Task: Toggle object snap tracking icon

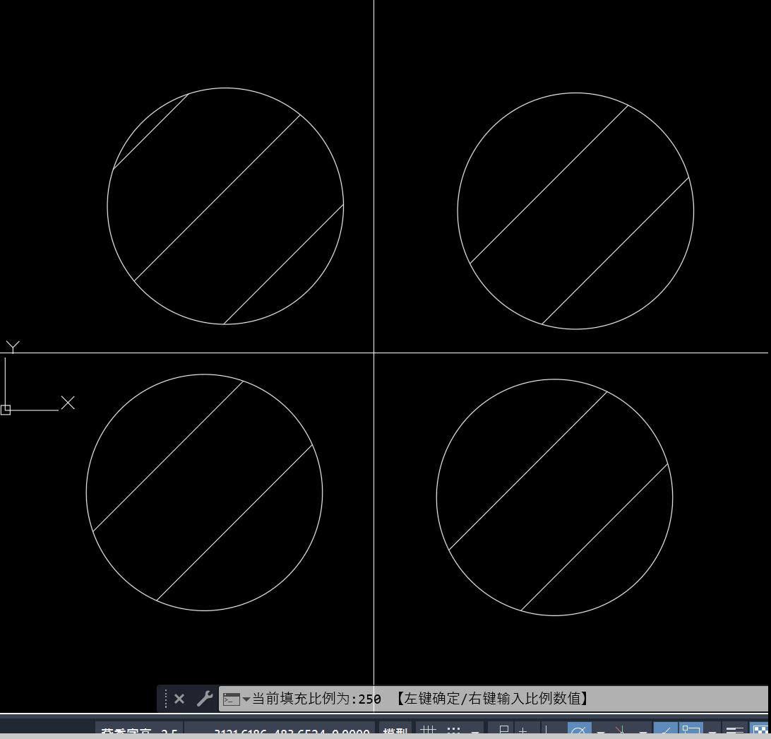Action: coord(665,732)
